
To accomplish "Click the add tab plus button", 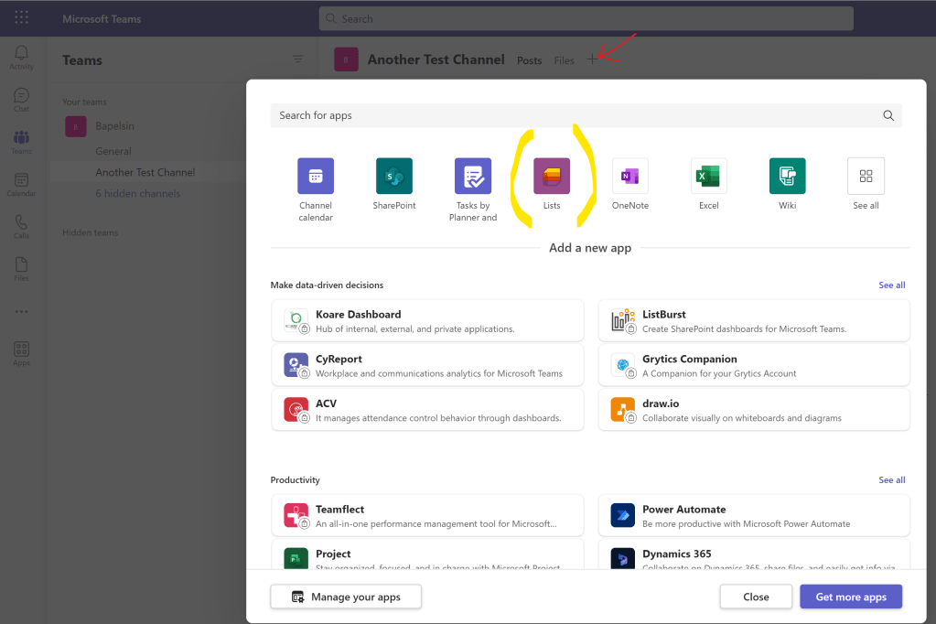I will (592, 59).
